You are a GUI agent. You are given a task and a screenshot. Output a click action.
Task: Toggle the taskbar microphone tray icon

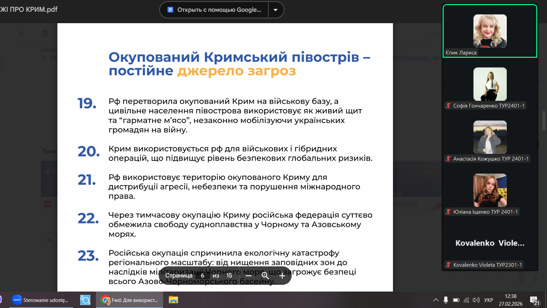pyautogui.click(x=446, y=300)
